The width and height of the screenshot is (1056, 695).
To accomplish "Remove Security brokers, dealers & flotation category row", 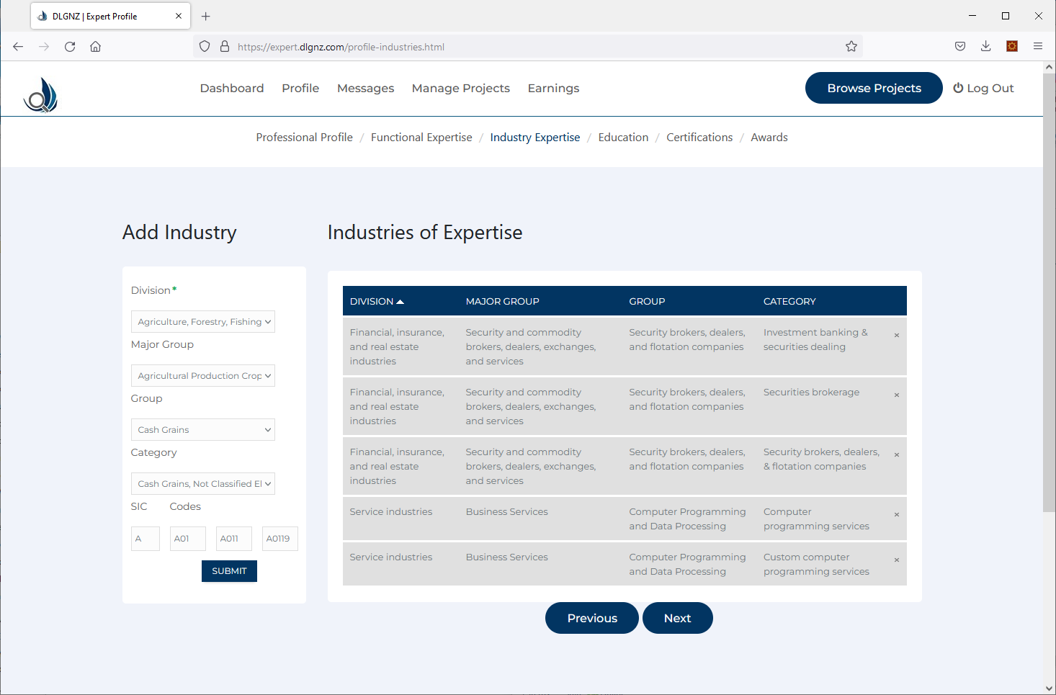I will pyautogui.click(x=897, y=455).
